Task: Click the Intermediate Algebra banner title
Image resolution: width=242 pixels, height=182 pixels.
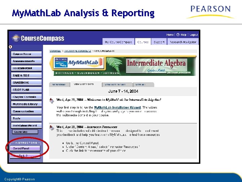Action: [x=156, y=63]
